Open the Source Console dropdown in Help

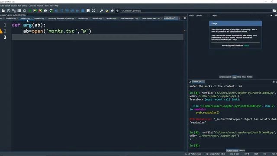[x=202, y=16]
